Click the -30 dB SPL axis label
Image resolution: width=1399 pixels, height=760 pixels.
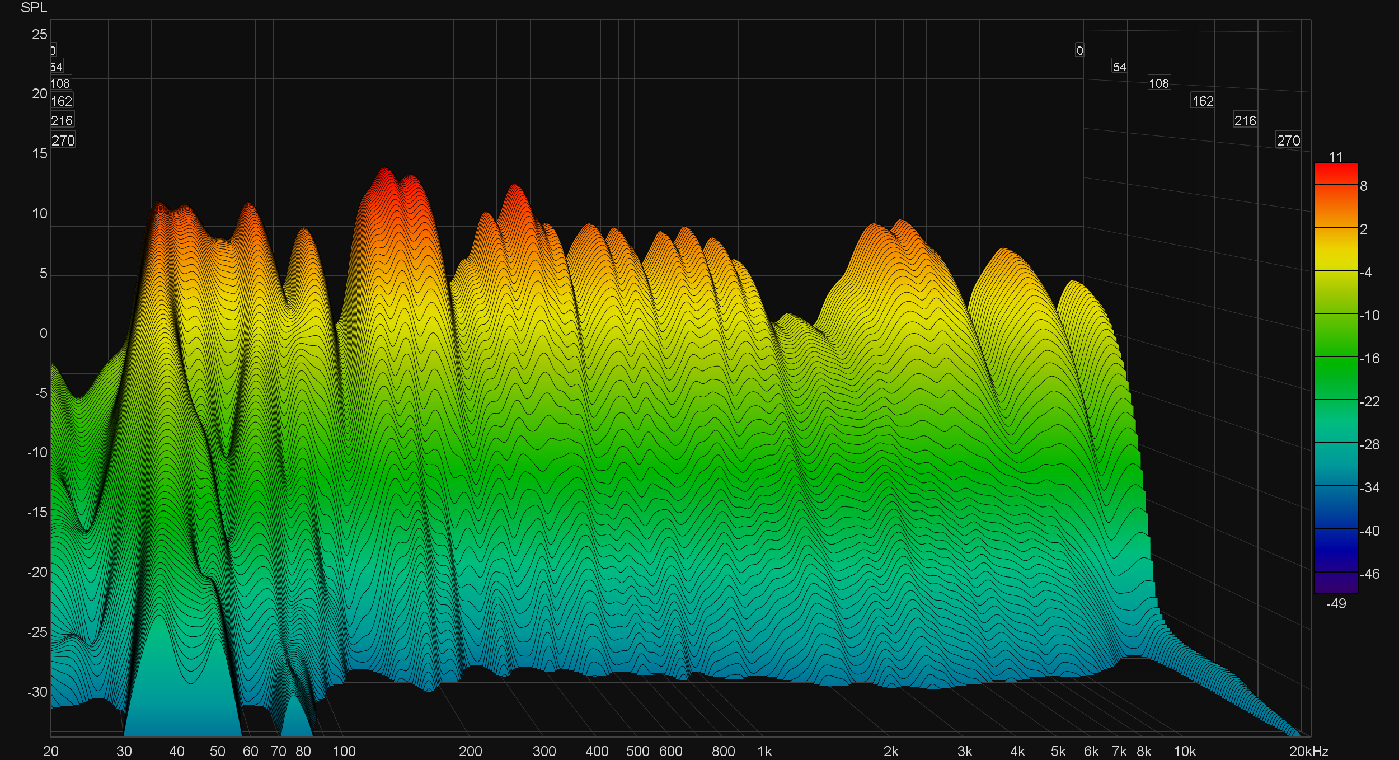click(37, 692)
